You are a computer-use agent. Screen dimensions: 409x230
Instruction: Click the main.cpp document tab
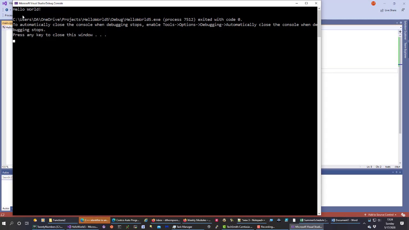point(7,23)
